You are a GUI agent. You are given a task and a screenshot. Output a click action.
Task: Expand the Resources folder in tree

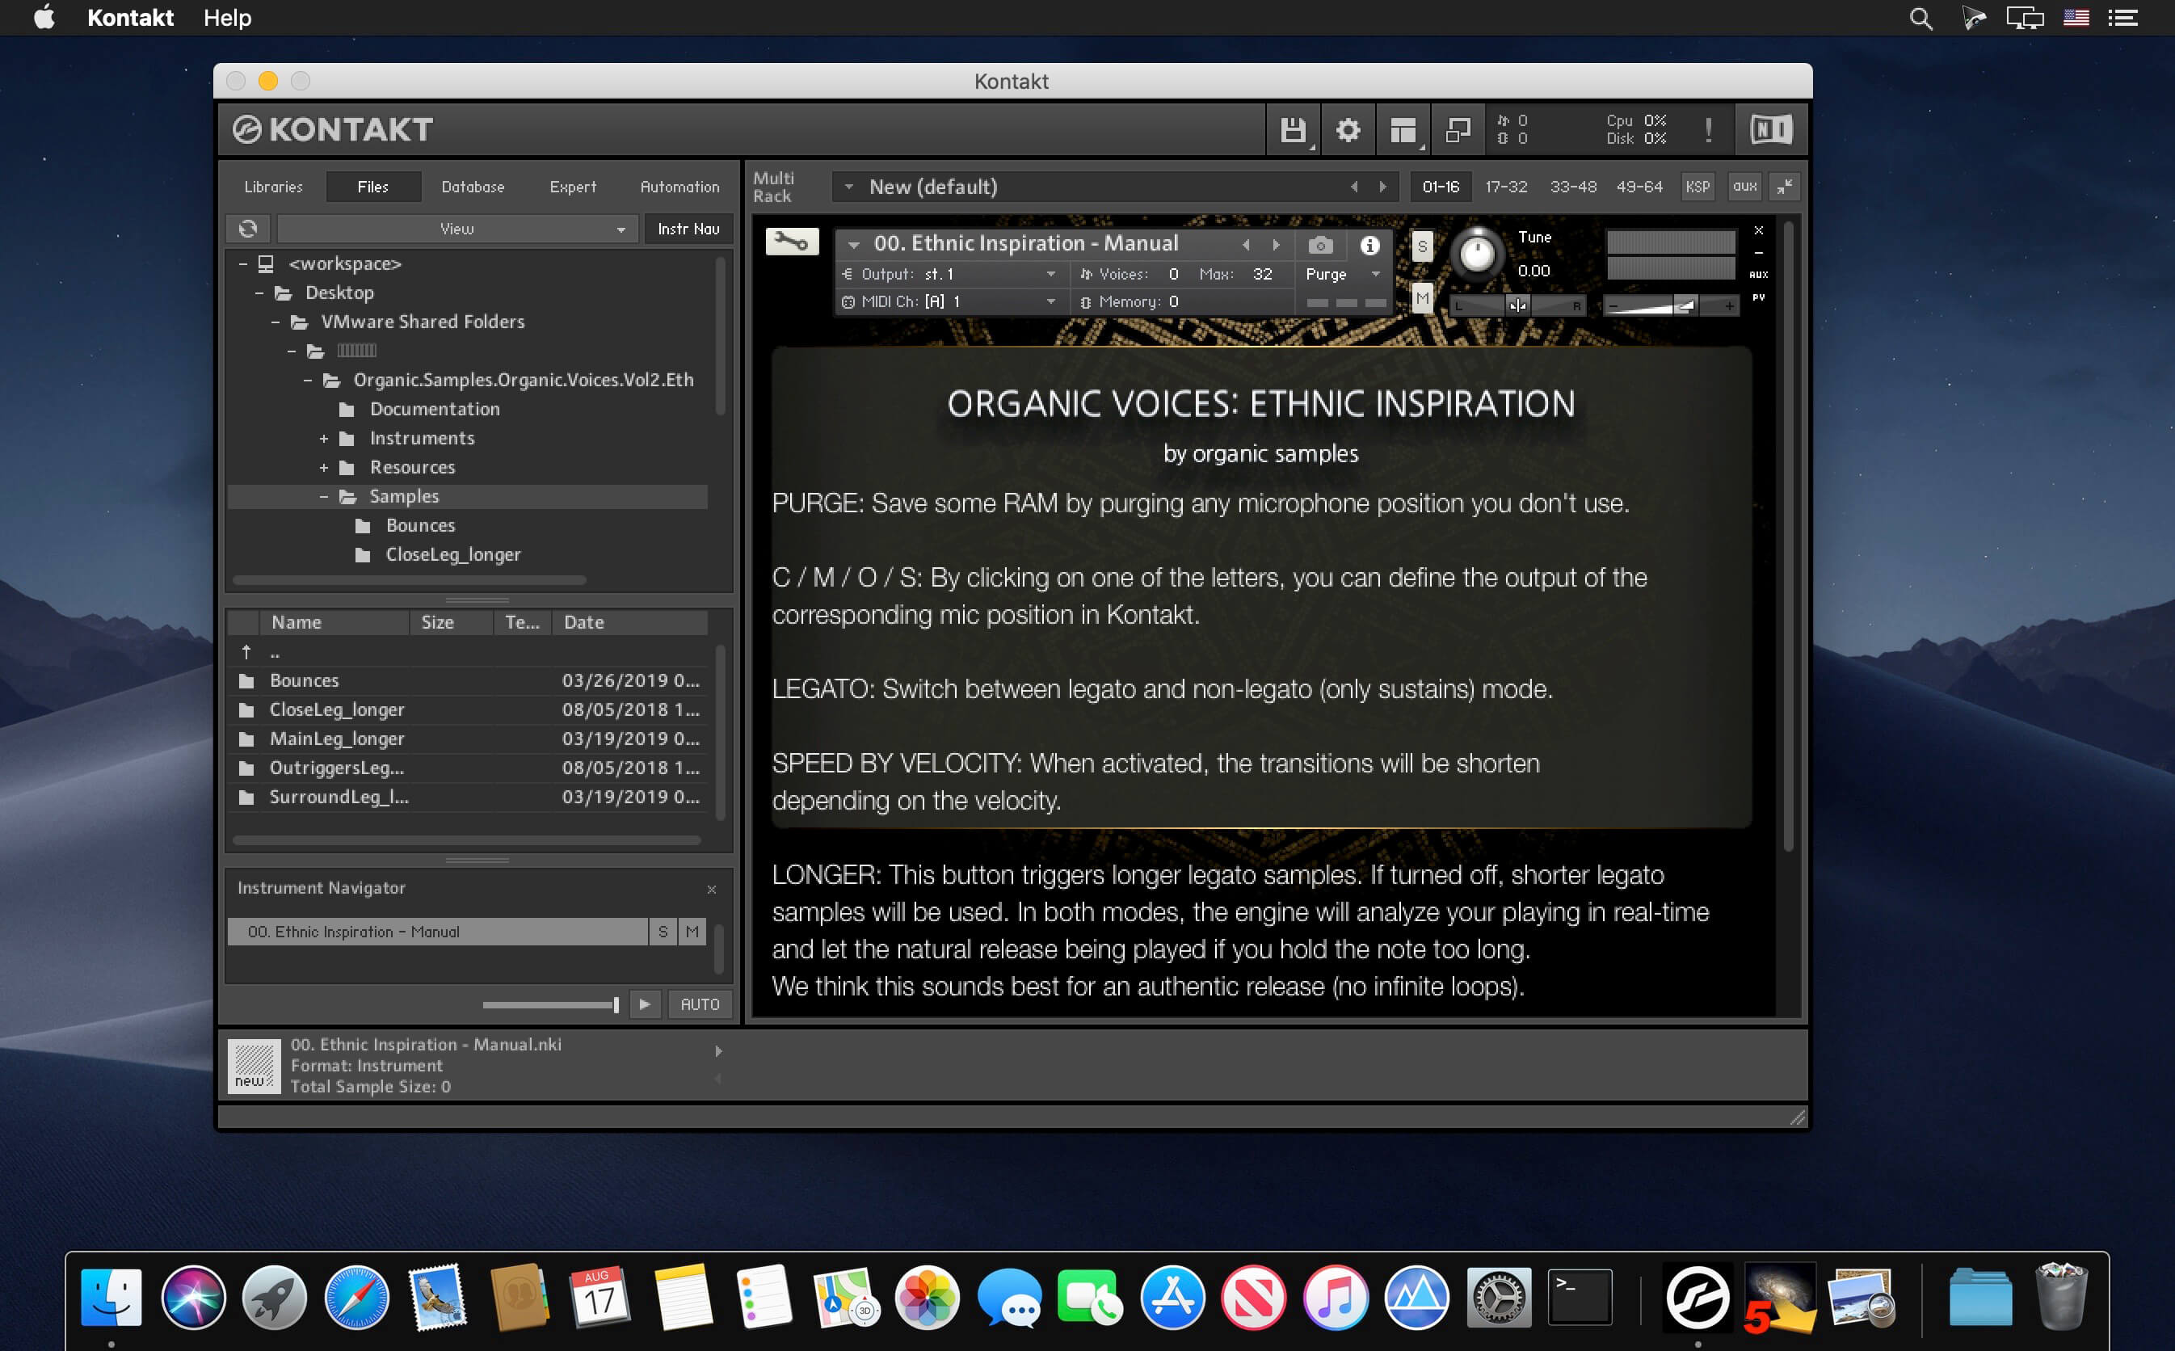[x=323, y=468]
